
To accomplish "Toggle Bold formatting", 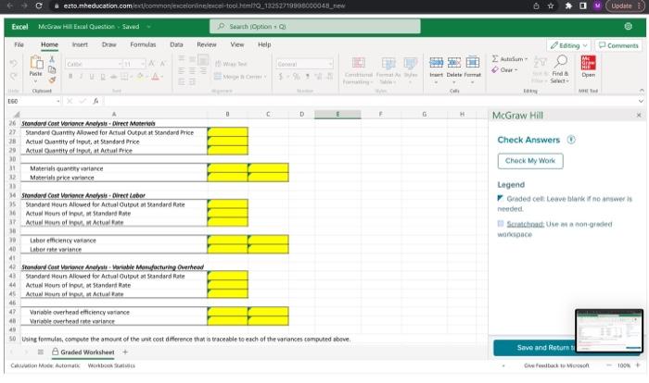I will [x=70, y=77].
